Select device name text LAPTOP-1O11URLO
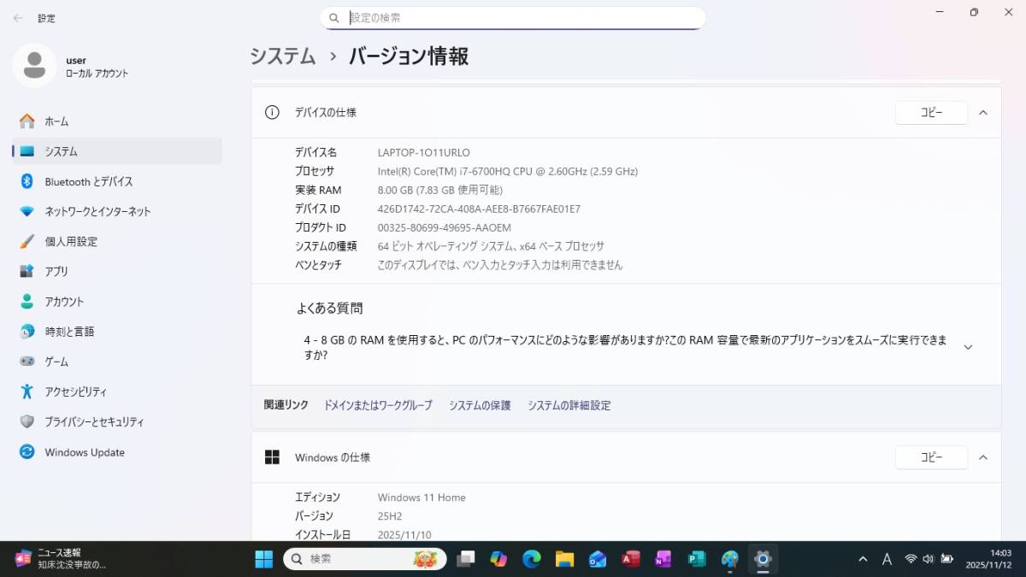Viewport: 1026px width, 577px height. pyautogui.click(x=424, y=152)
